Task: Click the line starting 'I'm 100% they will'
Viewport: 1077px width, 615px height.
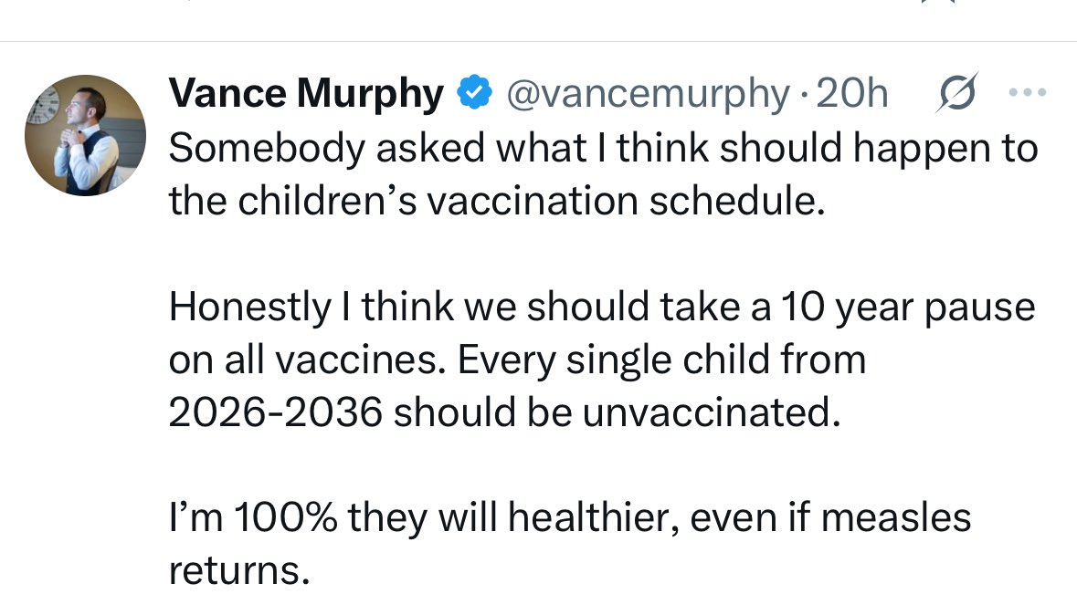Action: [569, 517]
